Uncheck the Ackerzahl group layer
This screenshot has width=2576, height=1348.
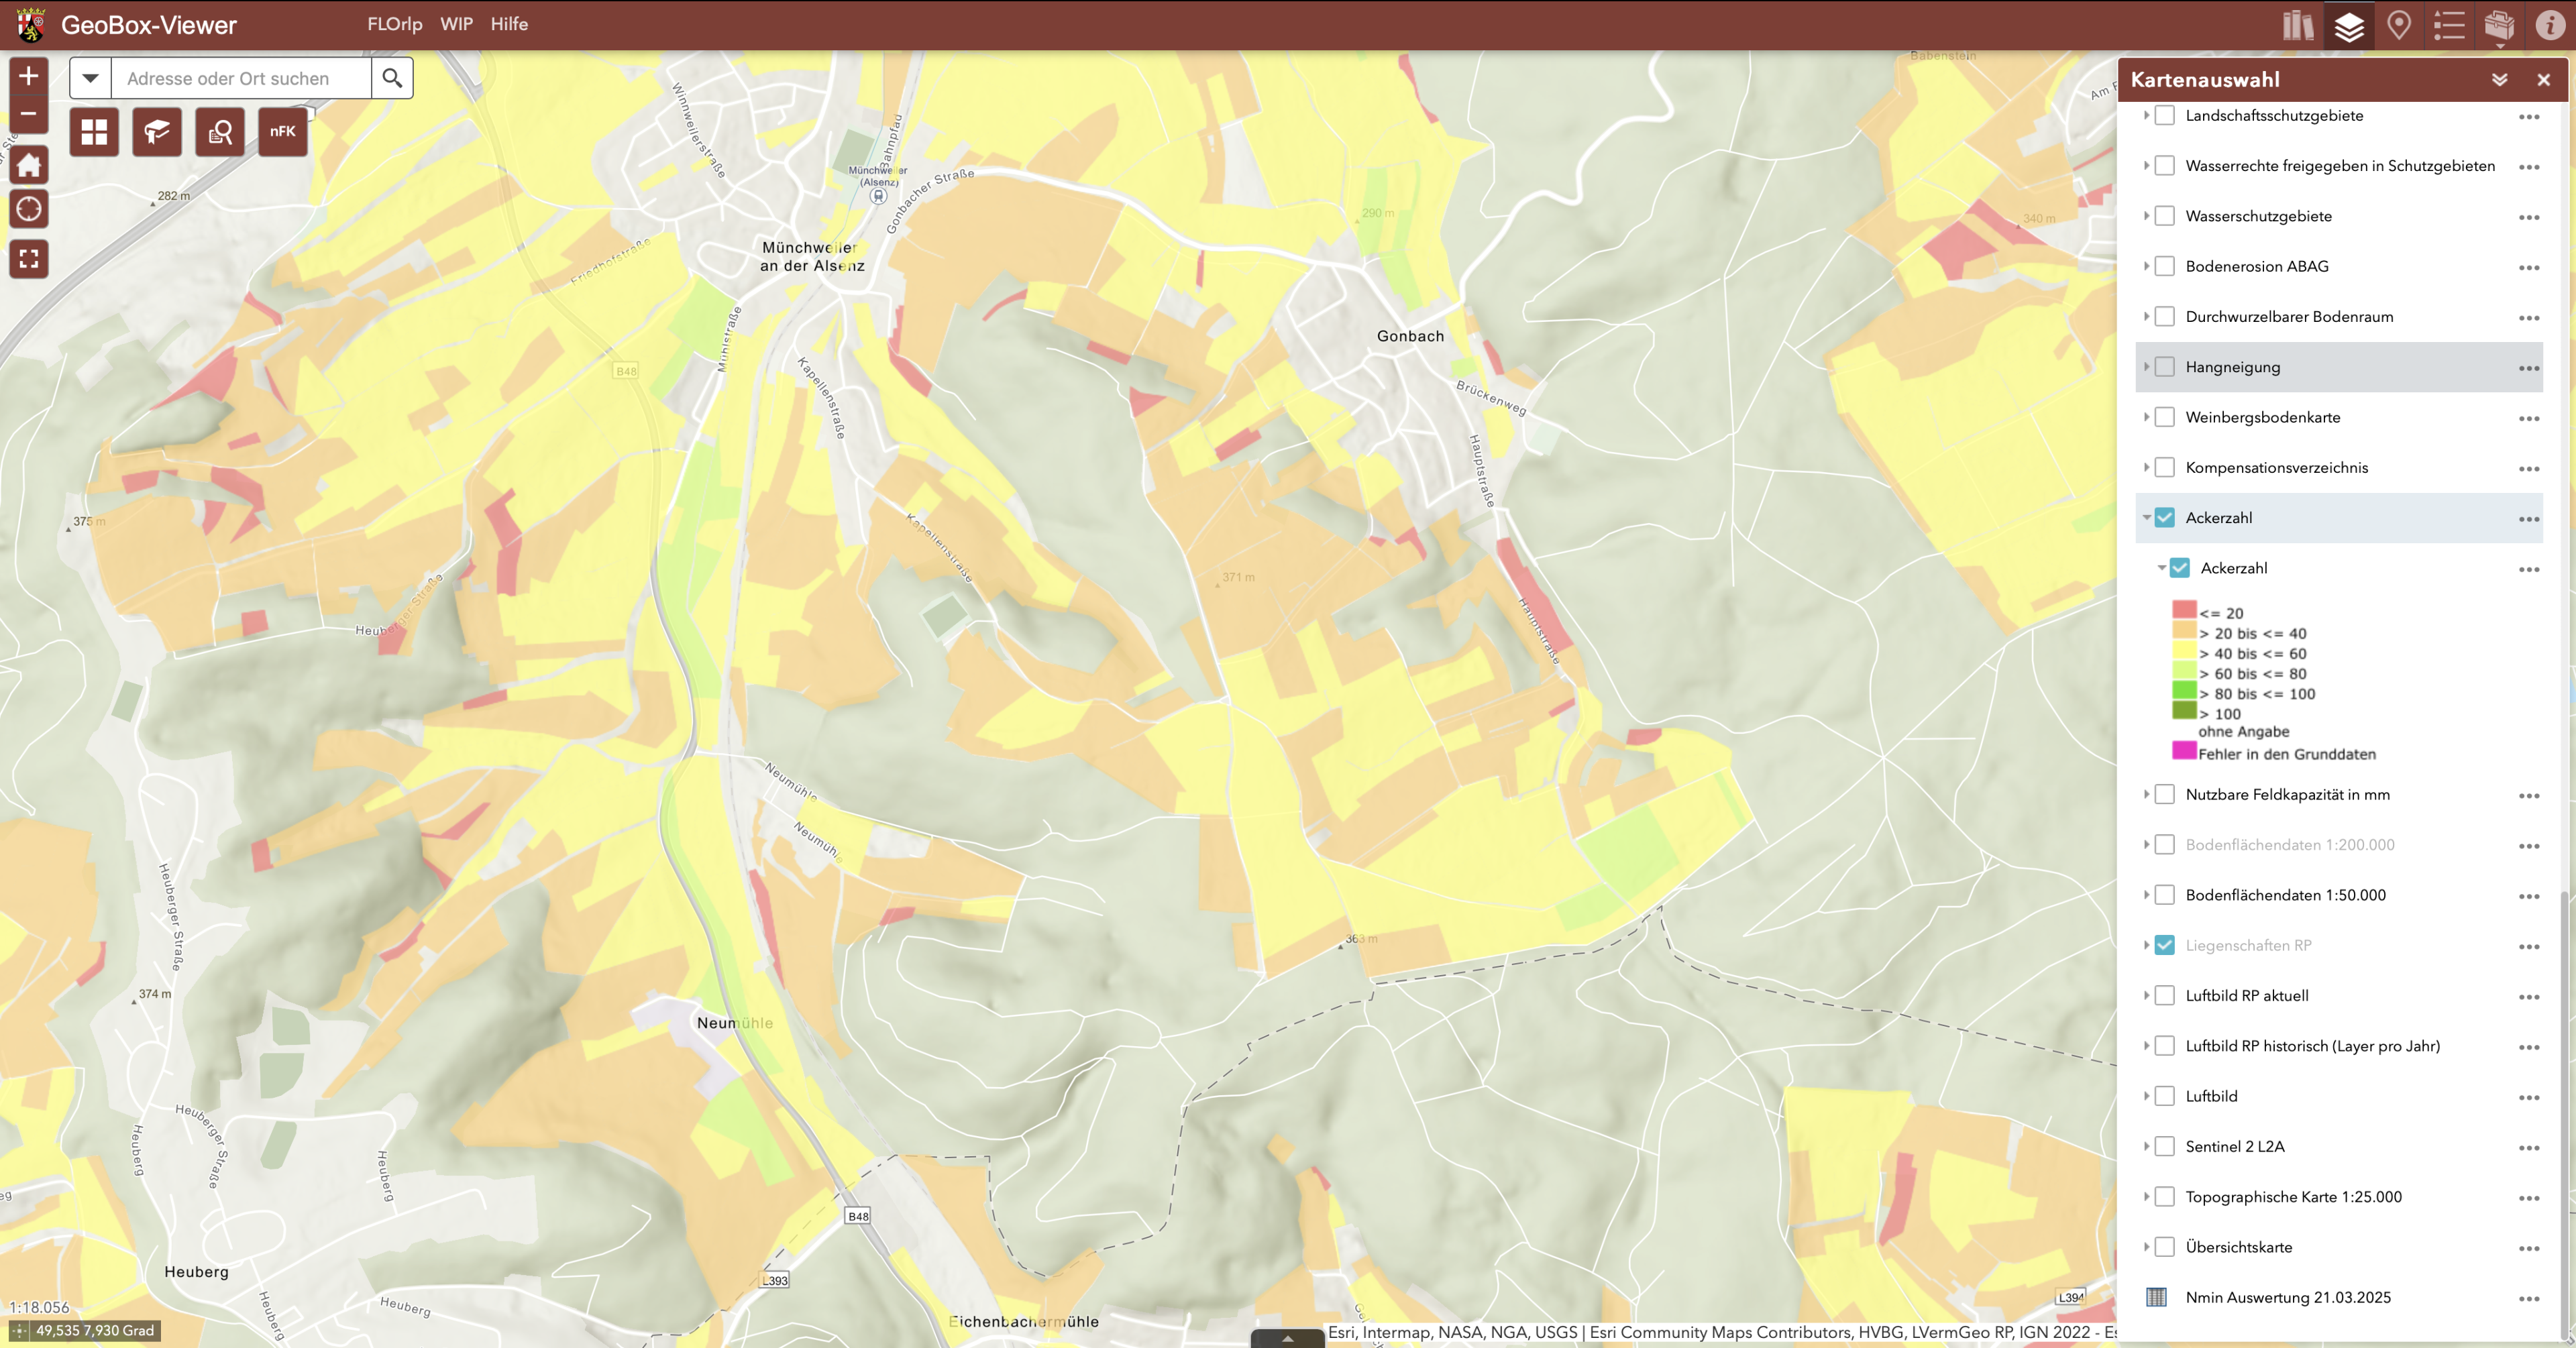pyautogui.click(x=2165, y=518)
